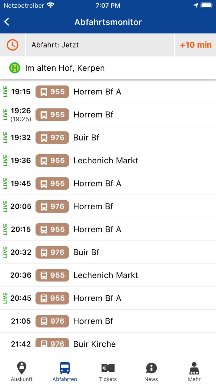Tap the 955 badge of the 19:26 departure
The image size is (216, 384).
click(x=52, y=115)
